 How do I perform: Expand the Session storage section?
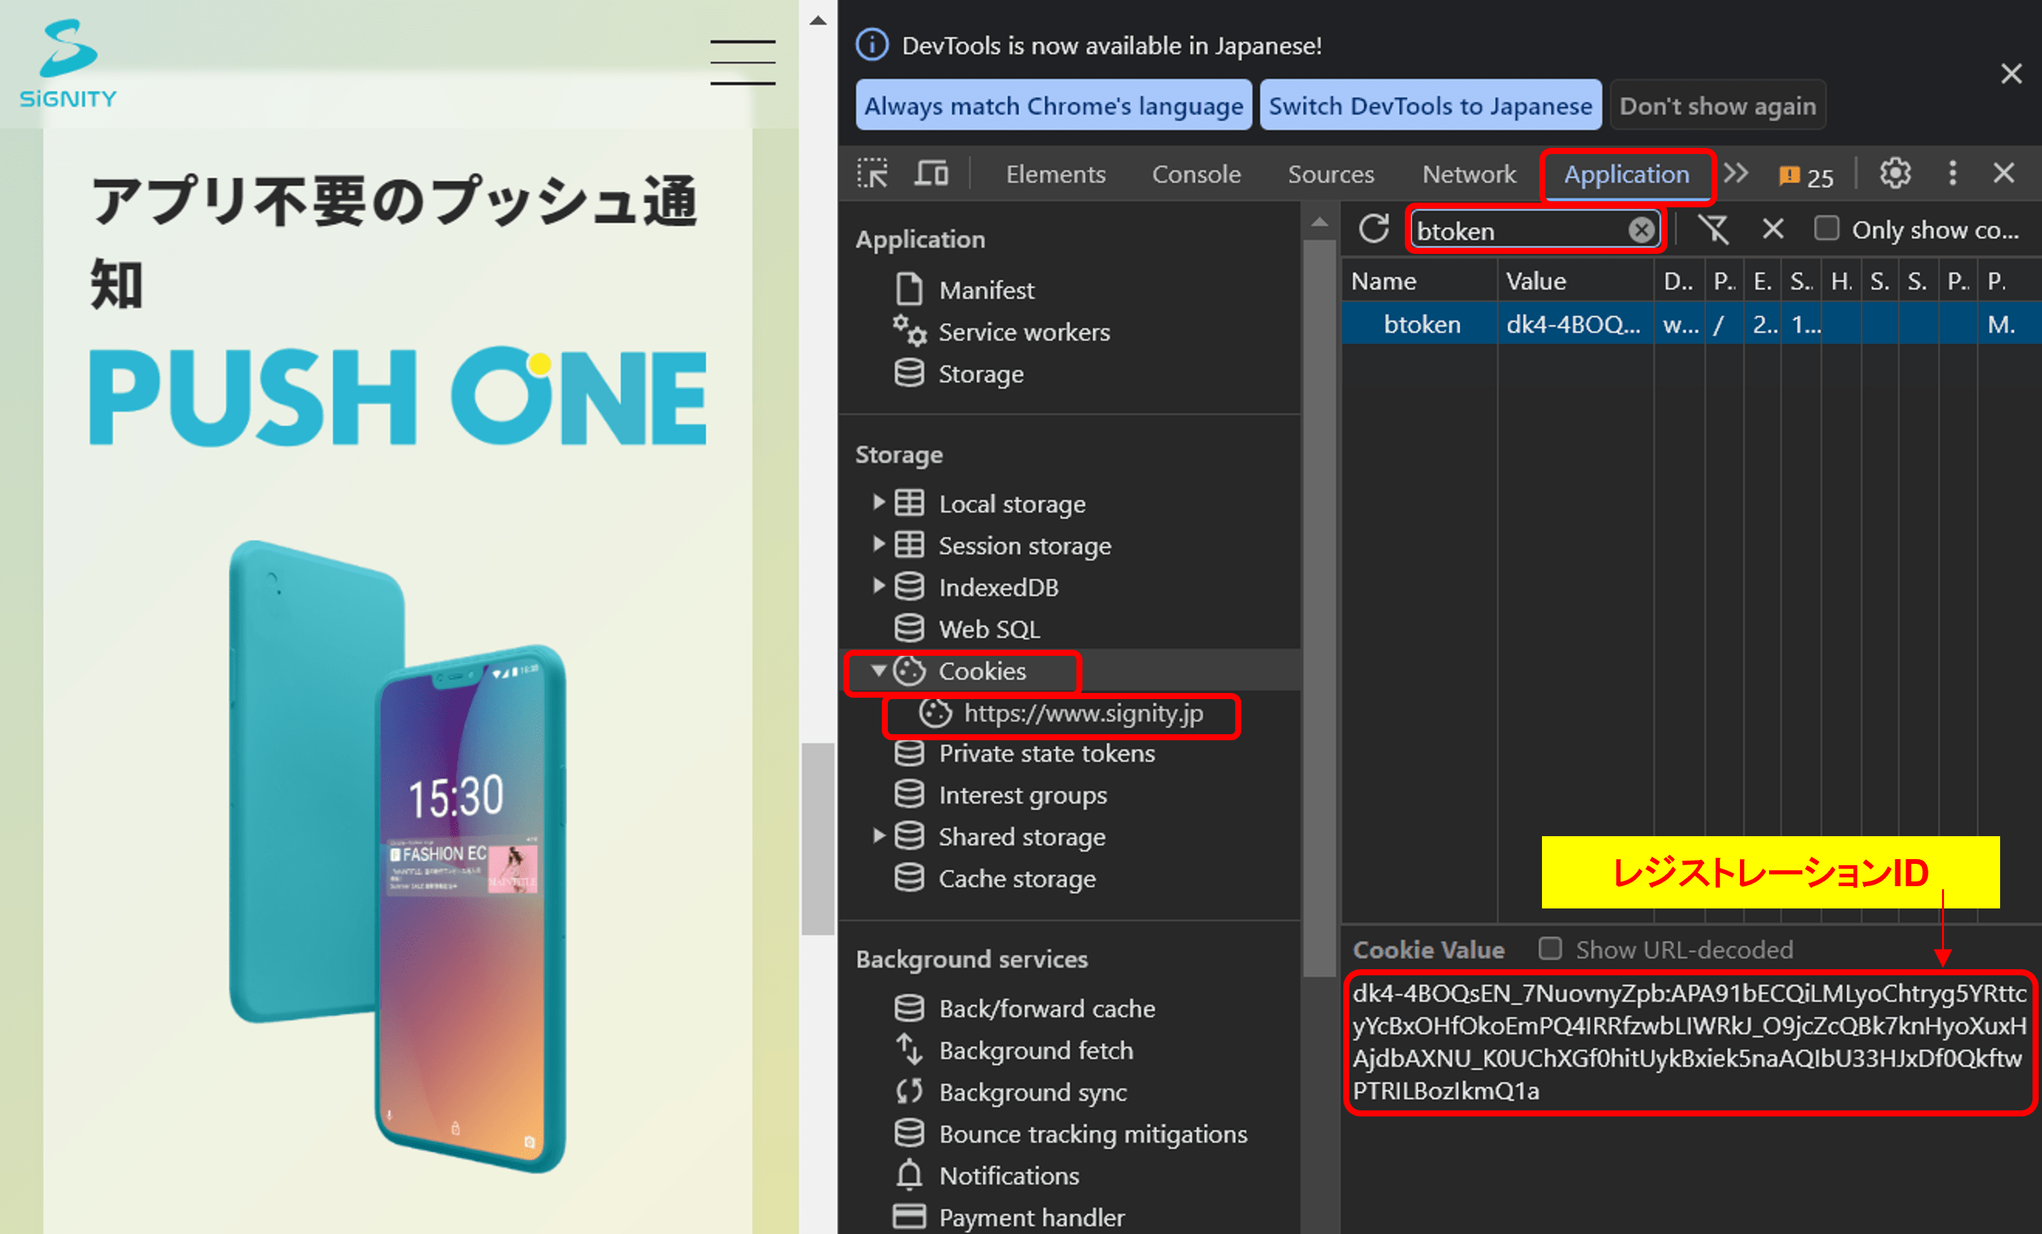pyautogui.click(x=879, y=544)
